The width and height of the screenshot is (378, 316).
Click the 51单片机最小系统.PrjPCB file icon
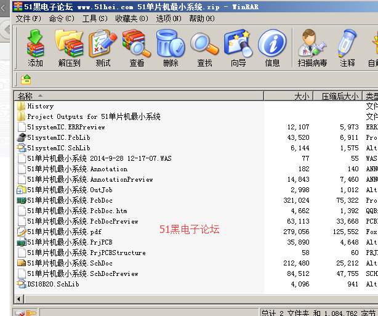(21, 242)
